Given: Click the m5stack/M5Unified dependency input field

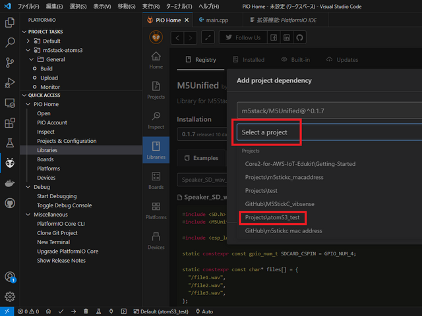Looking at the screenshot, I should pyautogui.click(x=329, y=111).
